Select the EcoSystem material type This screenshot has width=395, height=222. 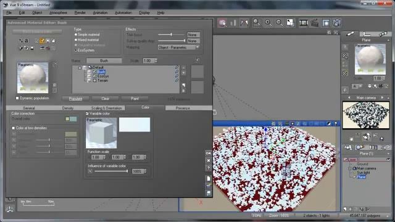[x=76, y=51]
